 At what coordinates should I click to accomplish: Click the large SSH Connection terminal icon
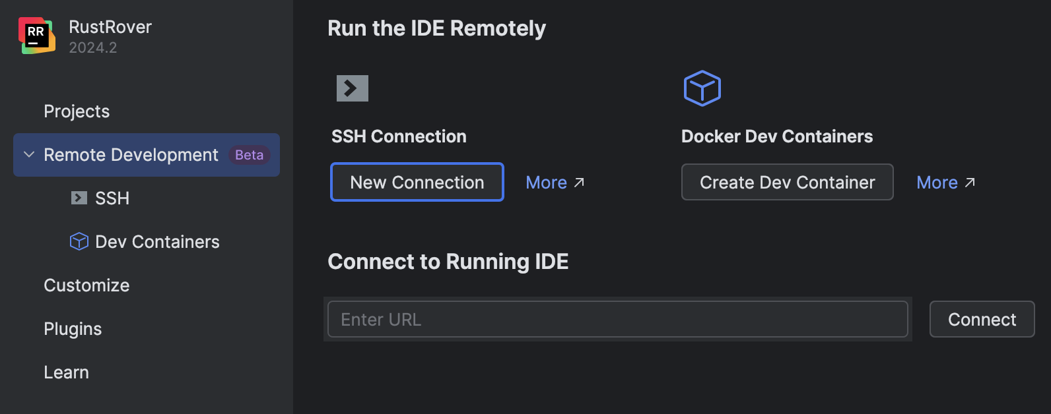[x=353, y=88]
